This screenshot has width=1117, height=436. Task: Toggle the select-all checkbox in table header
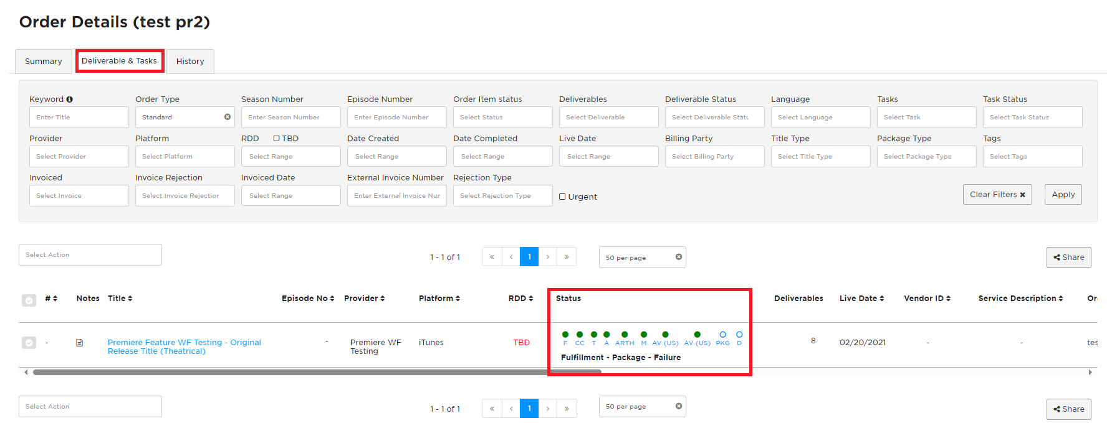click(29, 300)
